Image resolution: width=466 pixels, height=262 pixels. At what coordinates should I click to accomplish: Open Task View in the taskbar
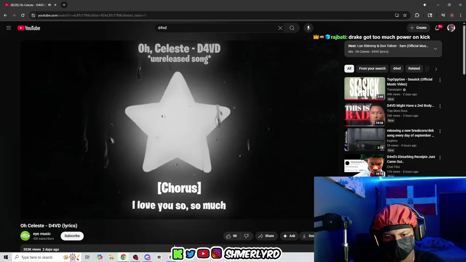point(87,257)
